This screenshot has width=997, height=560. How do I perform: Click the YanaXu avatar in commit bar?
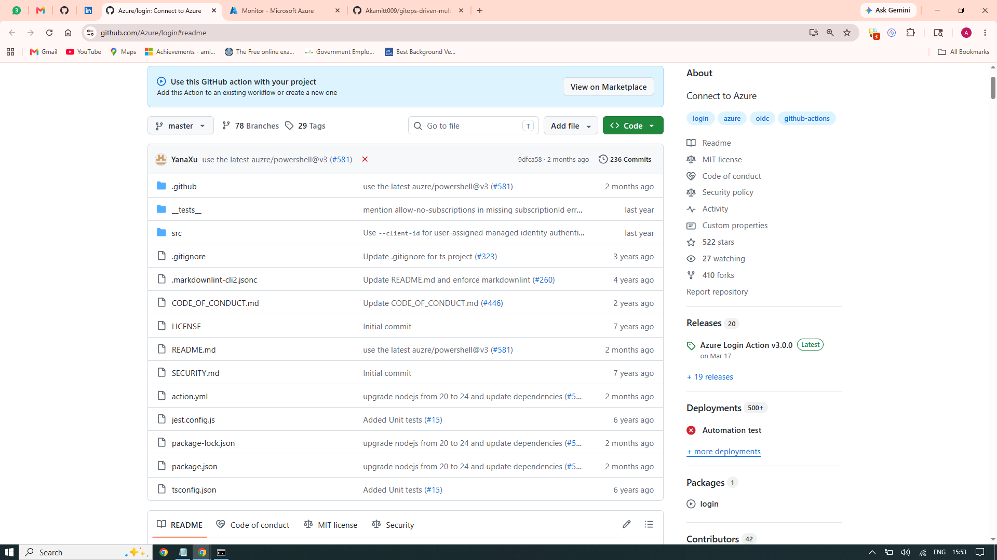(161, 159)
